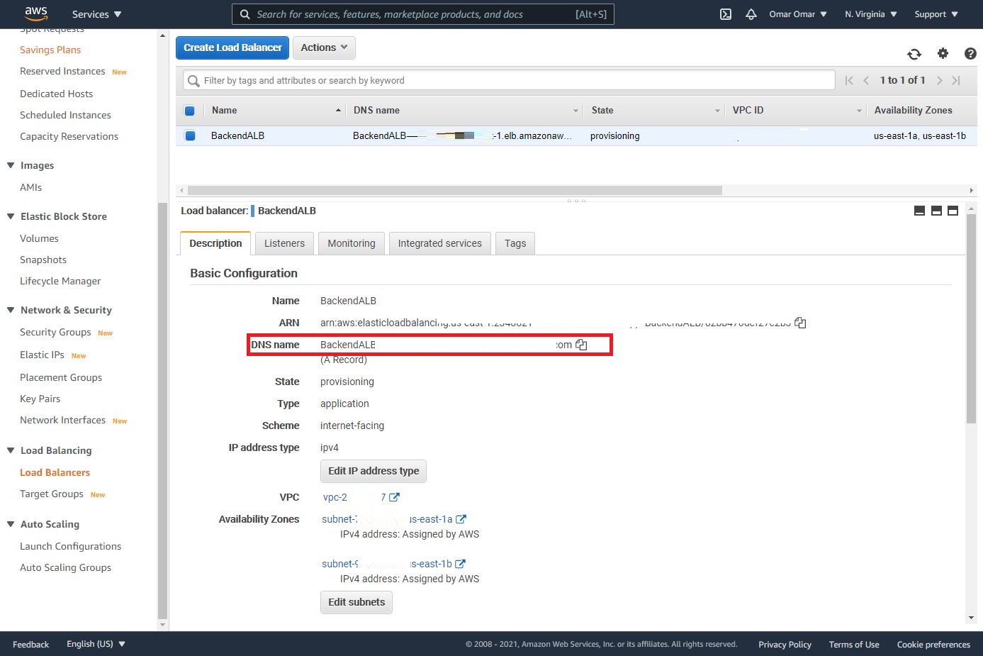
Task: Switch to the Monitoring tab
Action: click(352, 243)
